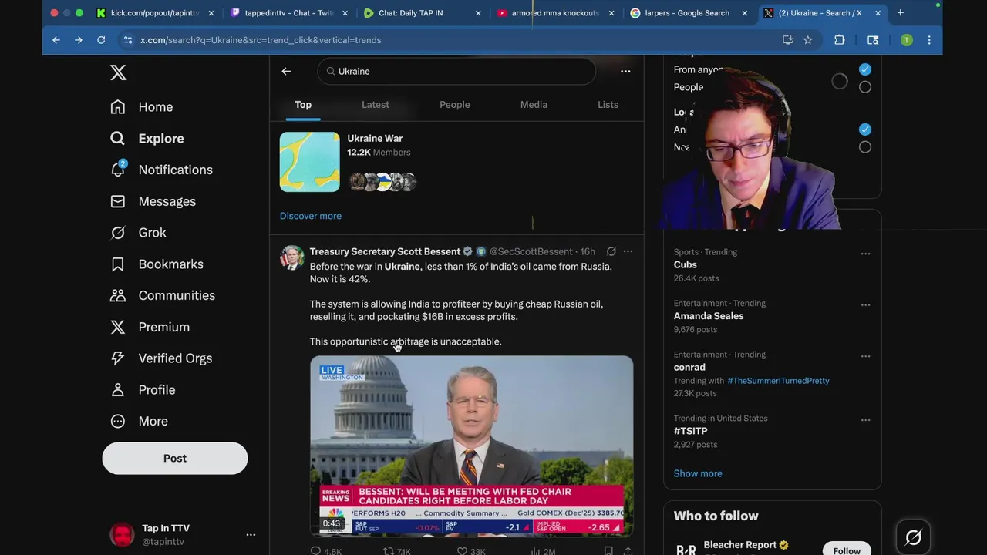Open Home from the sidebar
The width and height of the screenshot is (987, 555).
142,107
